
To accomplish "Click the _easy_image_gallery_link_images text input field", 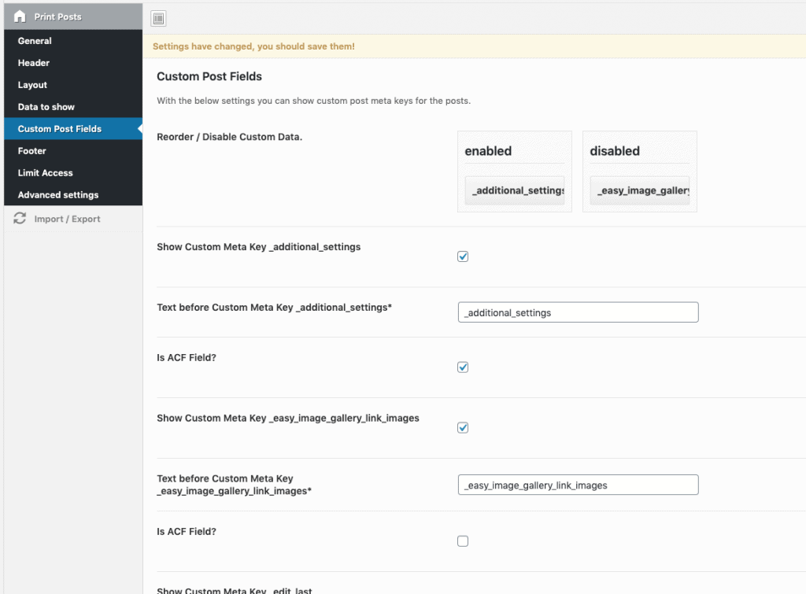I will point(578,485).
